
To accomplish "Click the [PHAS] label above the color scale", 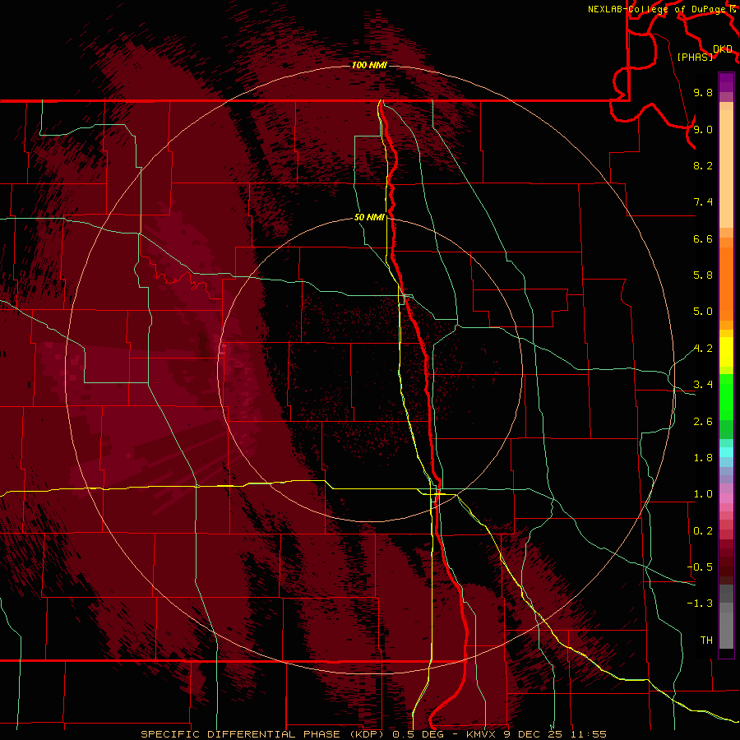I will click(x=695, y=57).
